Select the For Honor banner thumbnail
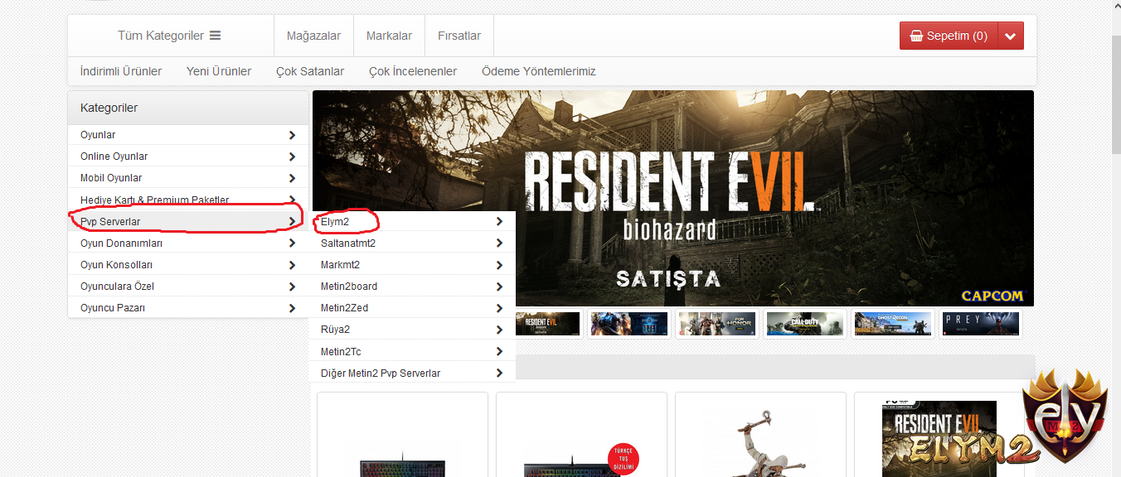The width and height of the screenshot is (1121, 477). click(x=716, y=324)
